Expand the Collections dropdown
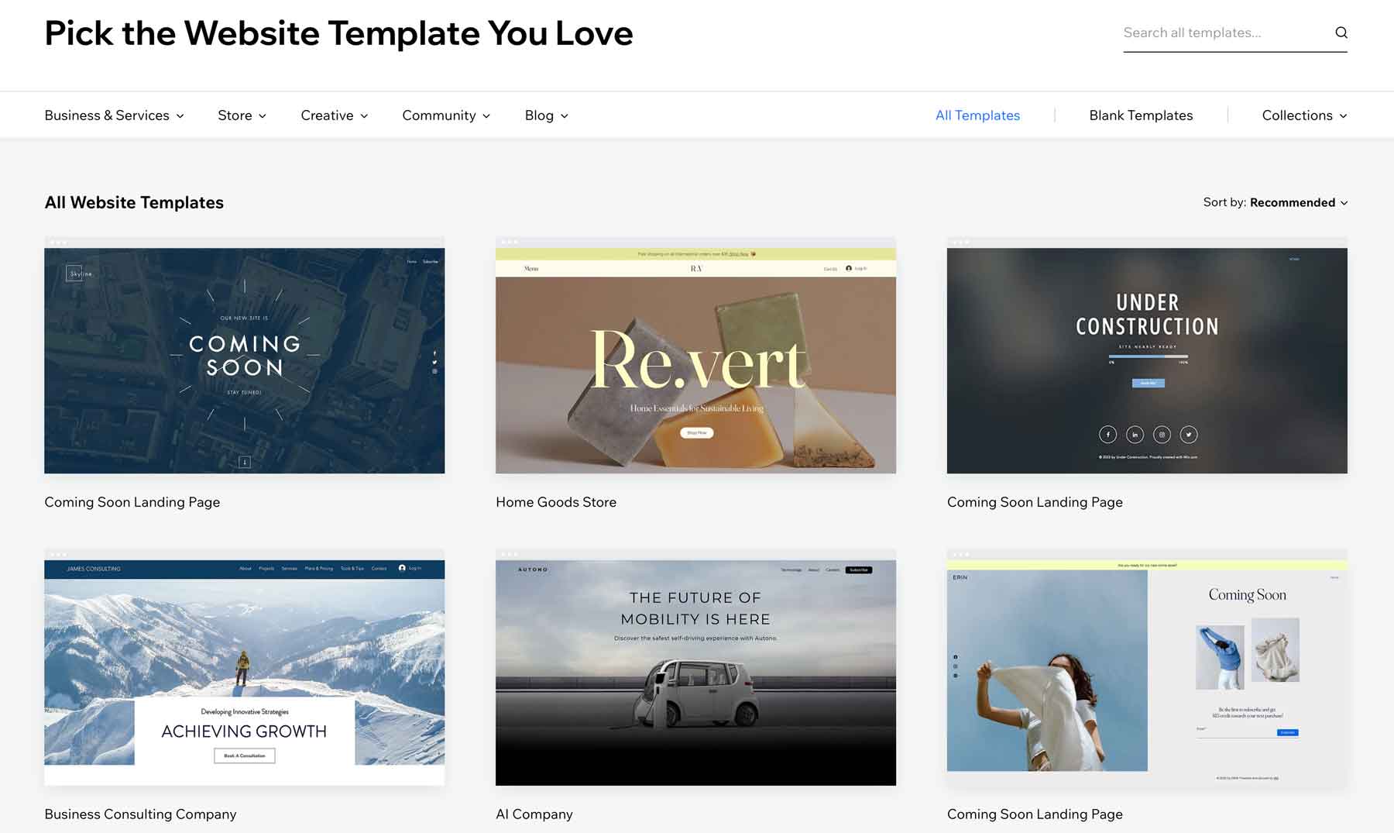 [x=1303, y=115]
